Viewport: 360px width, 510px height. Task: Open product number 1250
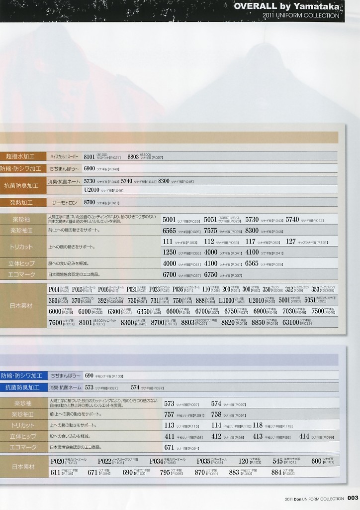point(170,253)
